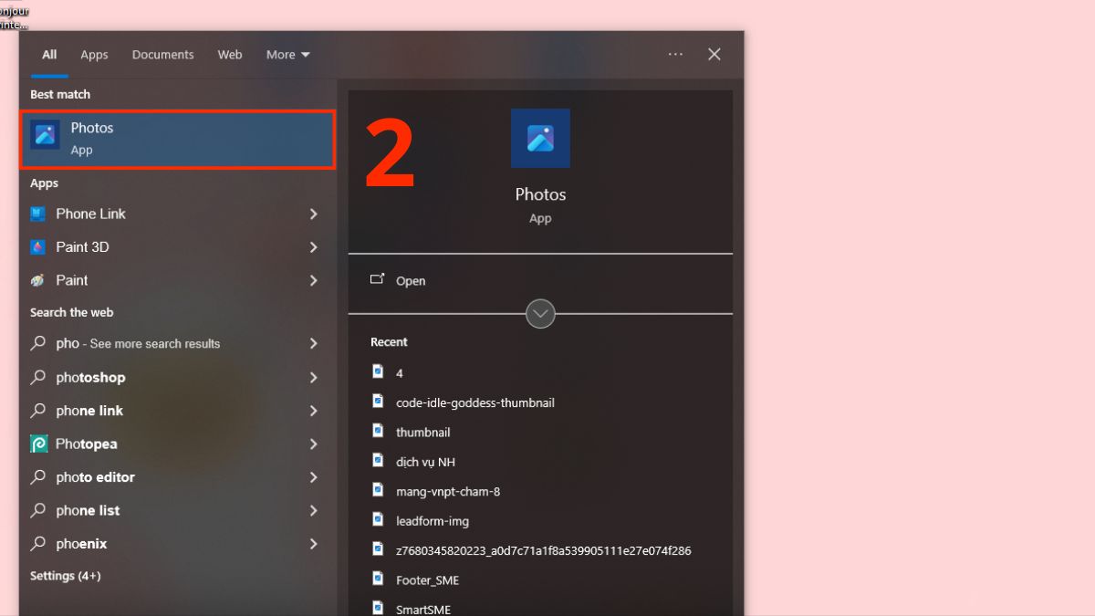Switch to the Web tab
Image resolution: width=1095 pixels, height=616 pixels.
click(x=230, y=55)
